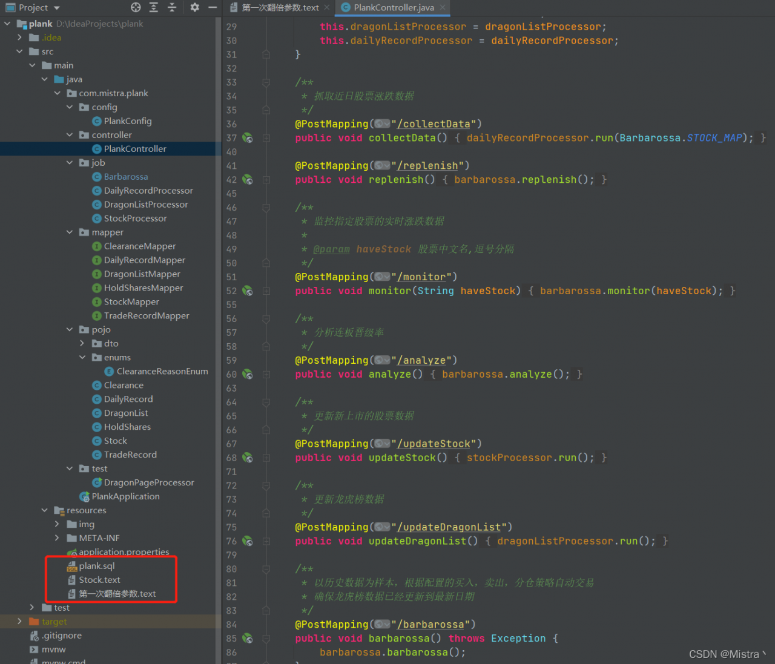
Task: Click the URL globe icon before "/barbarossa"
Action: pos(382,625)
